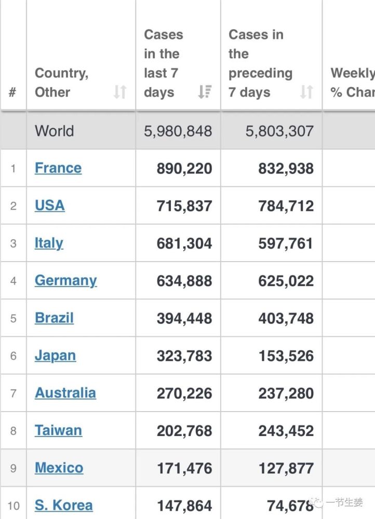The height and width of the screenshot is (519, 375).
Task: Click sort arrows on Cases in the preceding 7 days
Action: pos(306,92)
